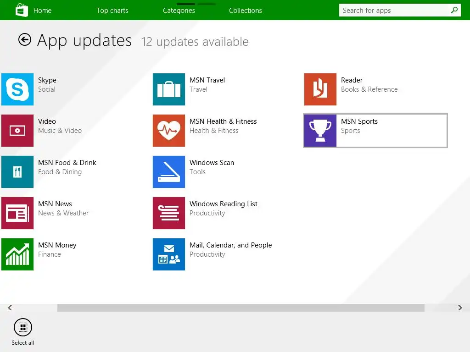Click the Skype app name

coord(47,80)
